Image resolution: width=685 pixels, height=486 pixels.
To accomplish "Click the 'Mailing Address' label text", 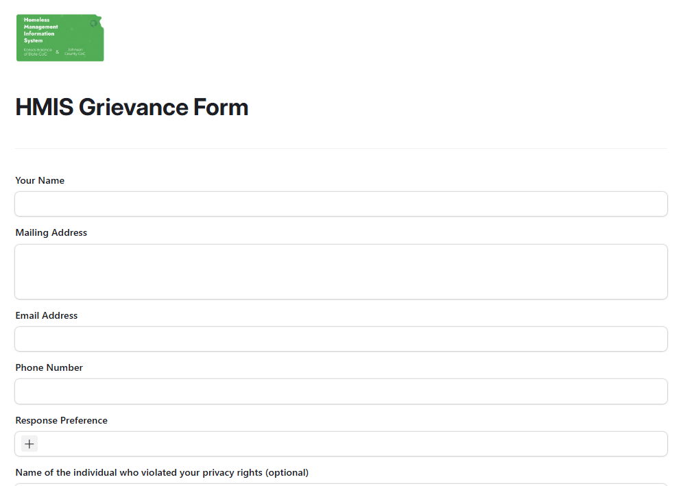I will [x=51, y=233].
